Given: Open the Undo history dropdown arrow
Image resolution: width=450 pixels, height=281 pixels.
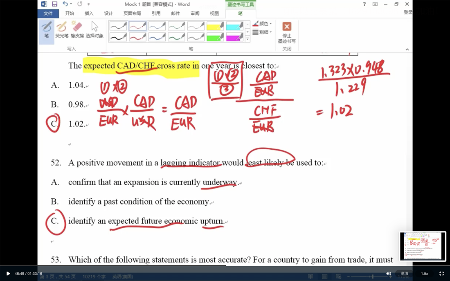Looking at the screenshot, I should tap(71, 4).
